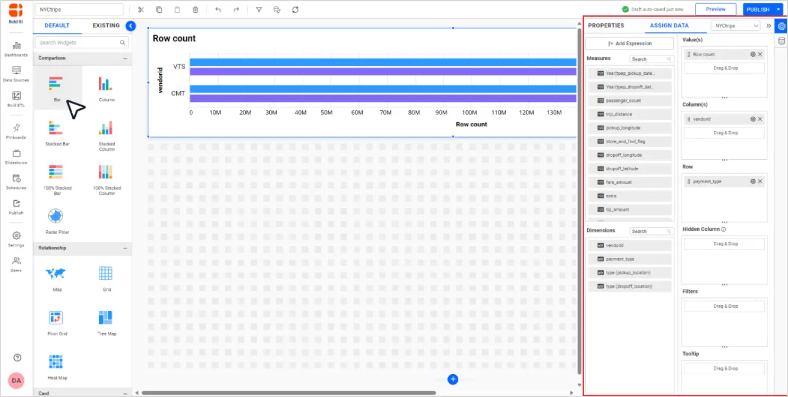This screenshot has height=397, width=788.
Task: Collapse the Relationship widget category
Action: [x=125, y=248]
